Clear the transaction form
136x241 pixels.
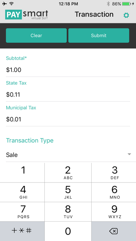36,36
